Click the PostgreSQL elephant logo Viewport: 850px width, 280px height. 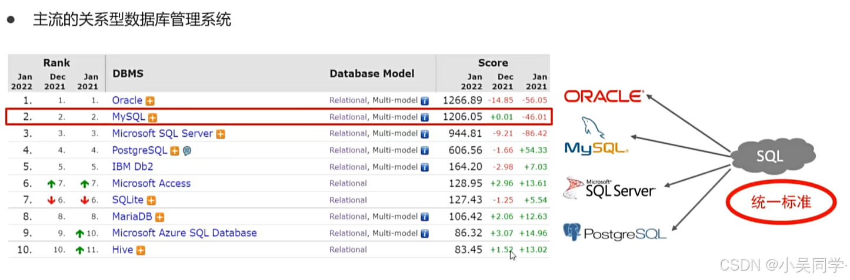click(614, 232)
